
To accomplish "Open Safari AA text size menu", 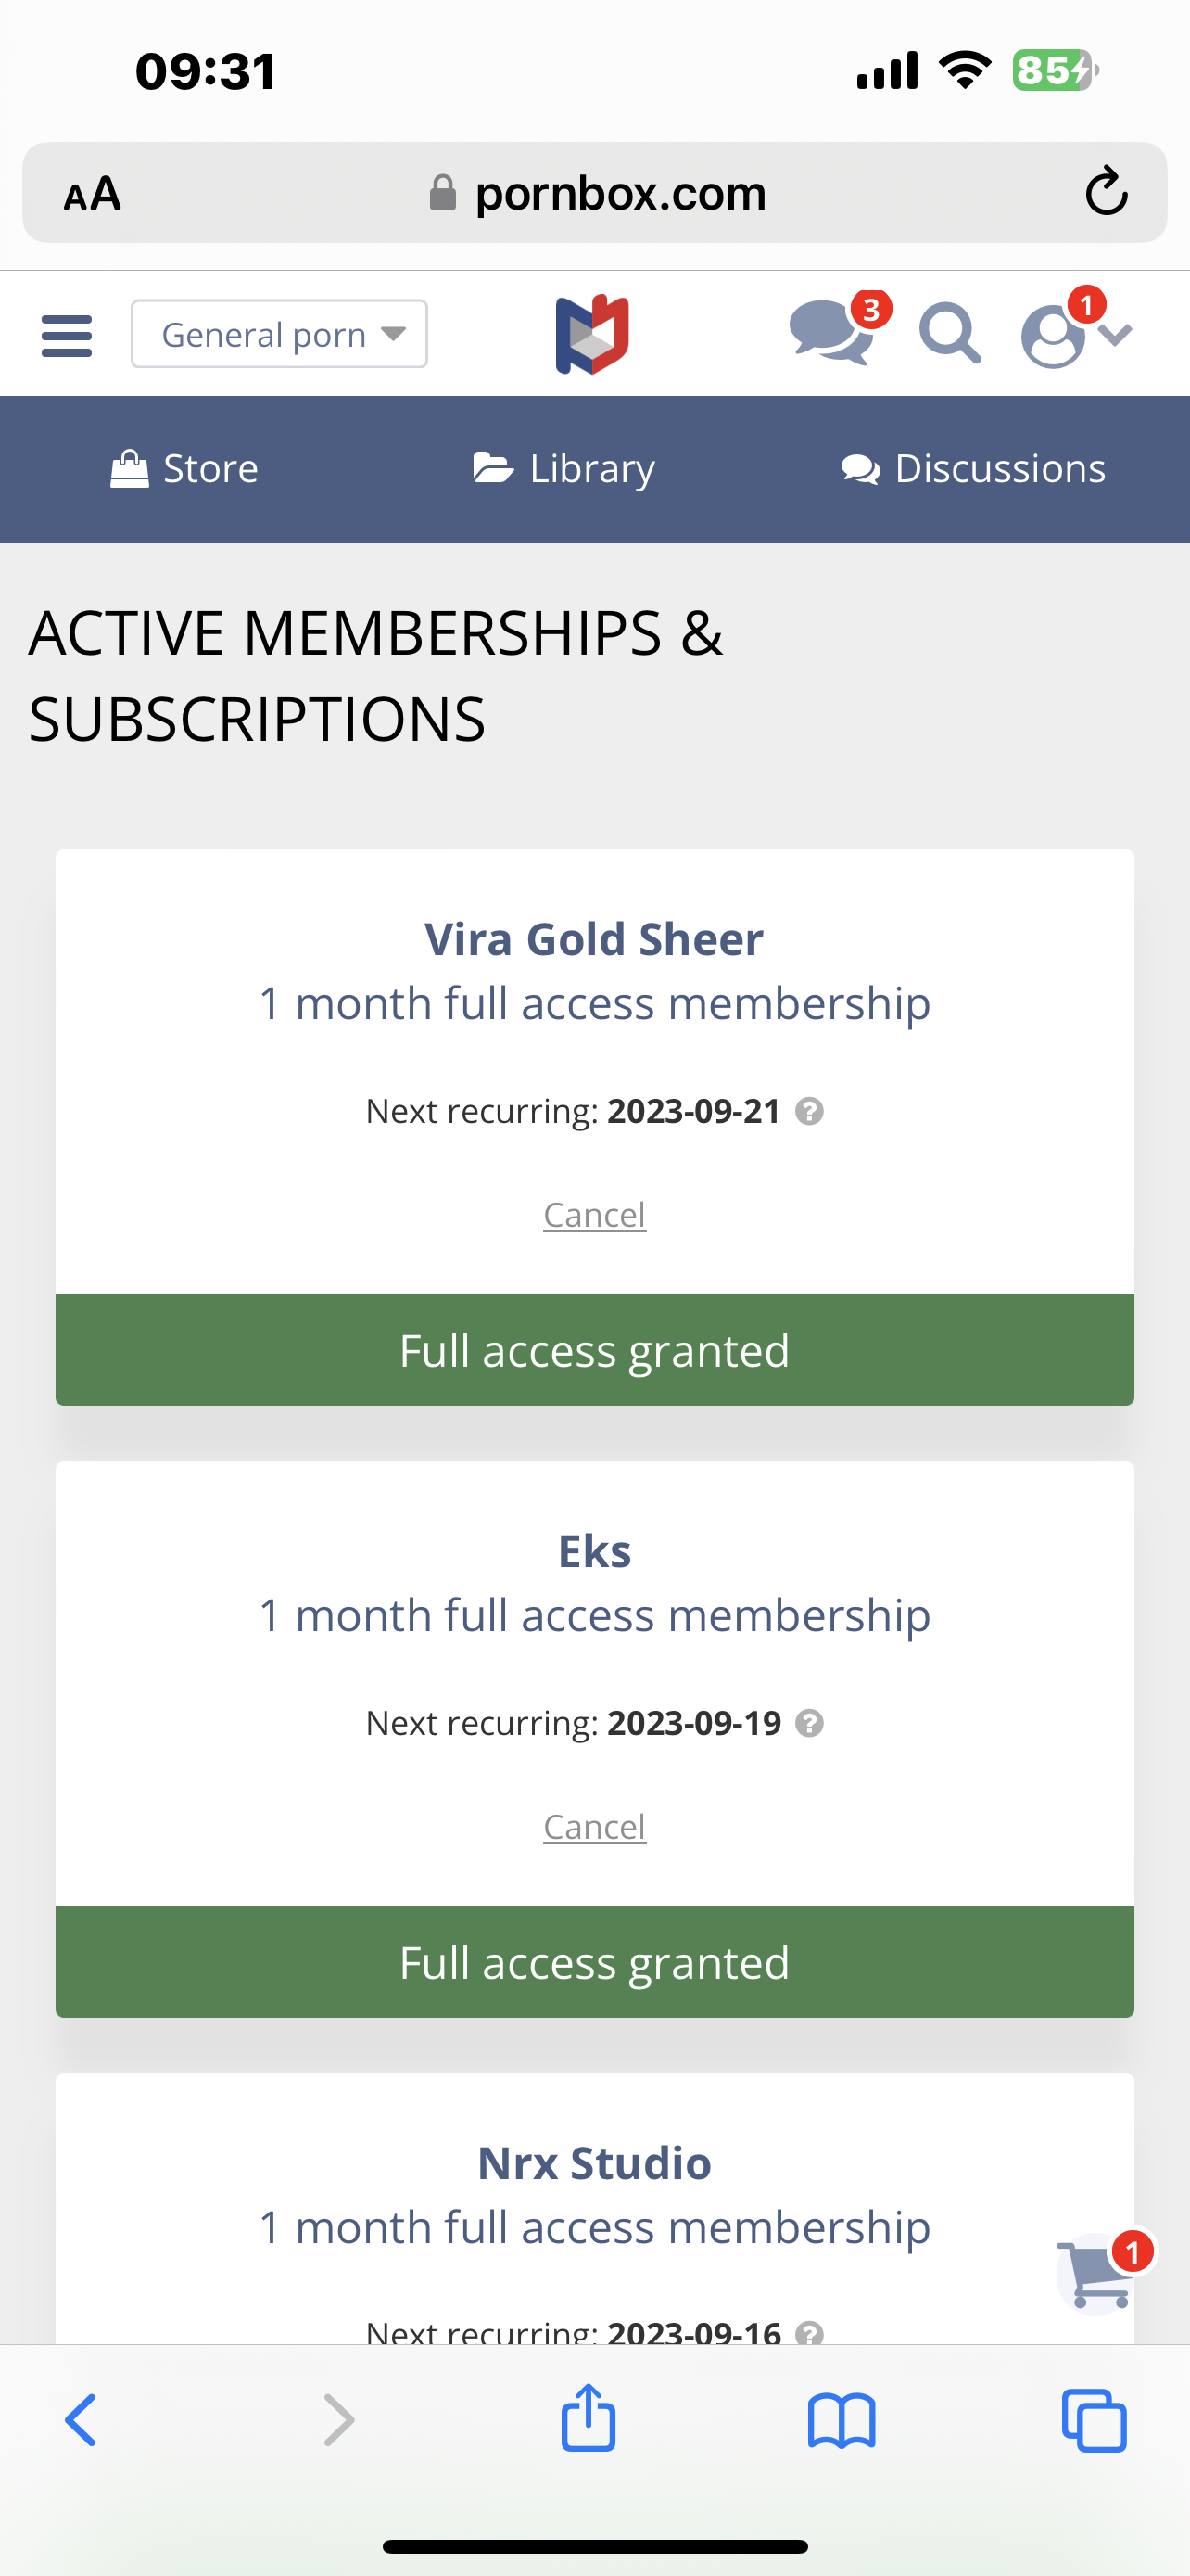I will pyautogui.click(x=92, y=193).
